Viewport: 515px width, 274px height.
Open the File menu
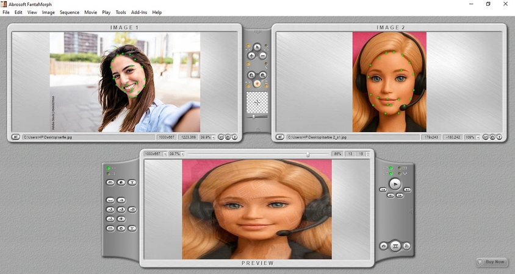click(x=6, y=12)
